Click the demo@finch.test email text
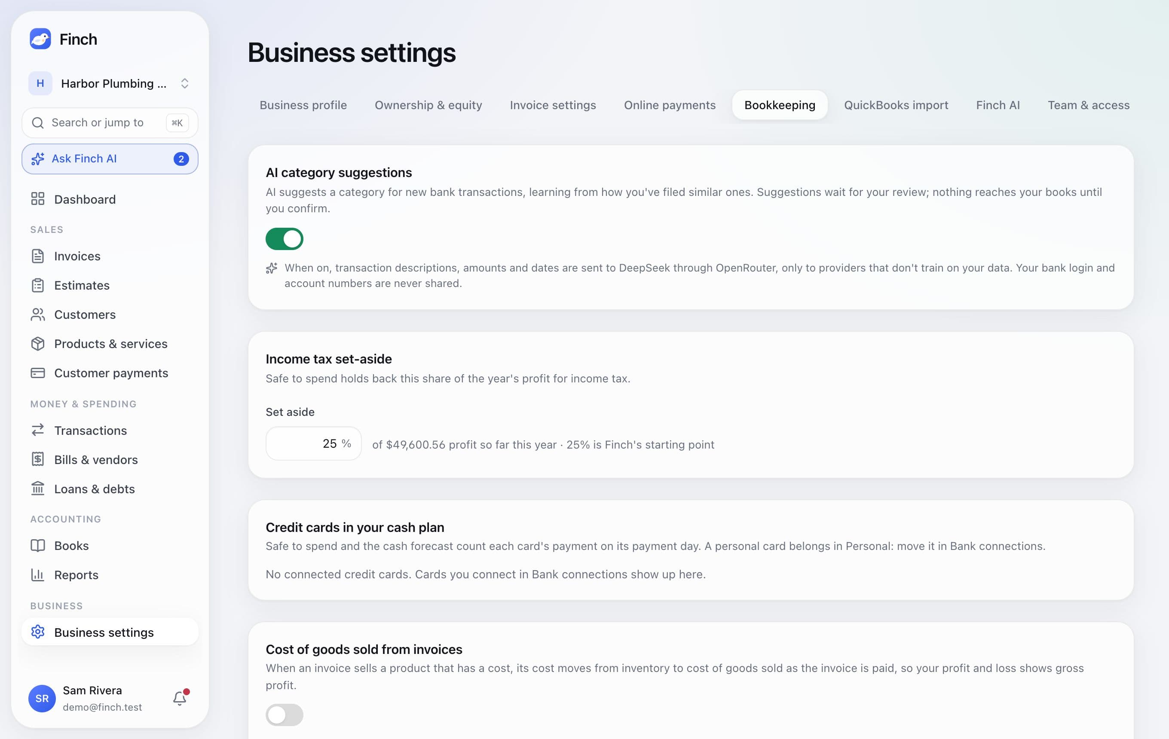Viewport: 1169px width, 739px height. [x=102, y=707]
